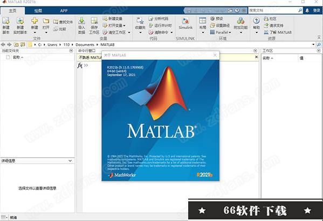Open Command Window panel actions menu
Viewport: 323px width, 221px height.
tap(255, 51)
